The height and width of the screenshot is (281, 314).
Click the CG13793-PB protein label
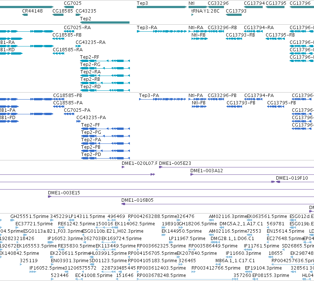[241, 103]
